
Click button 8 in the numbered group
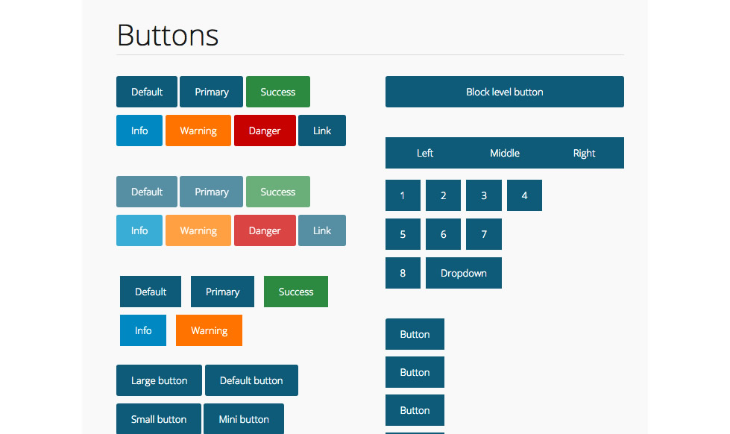(403, 272)
